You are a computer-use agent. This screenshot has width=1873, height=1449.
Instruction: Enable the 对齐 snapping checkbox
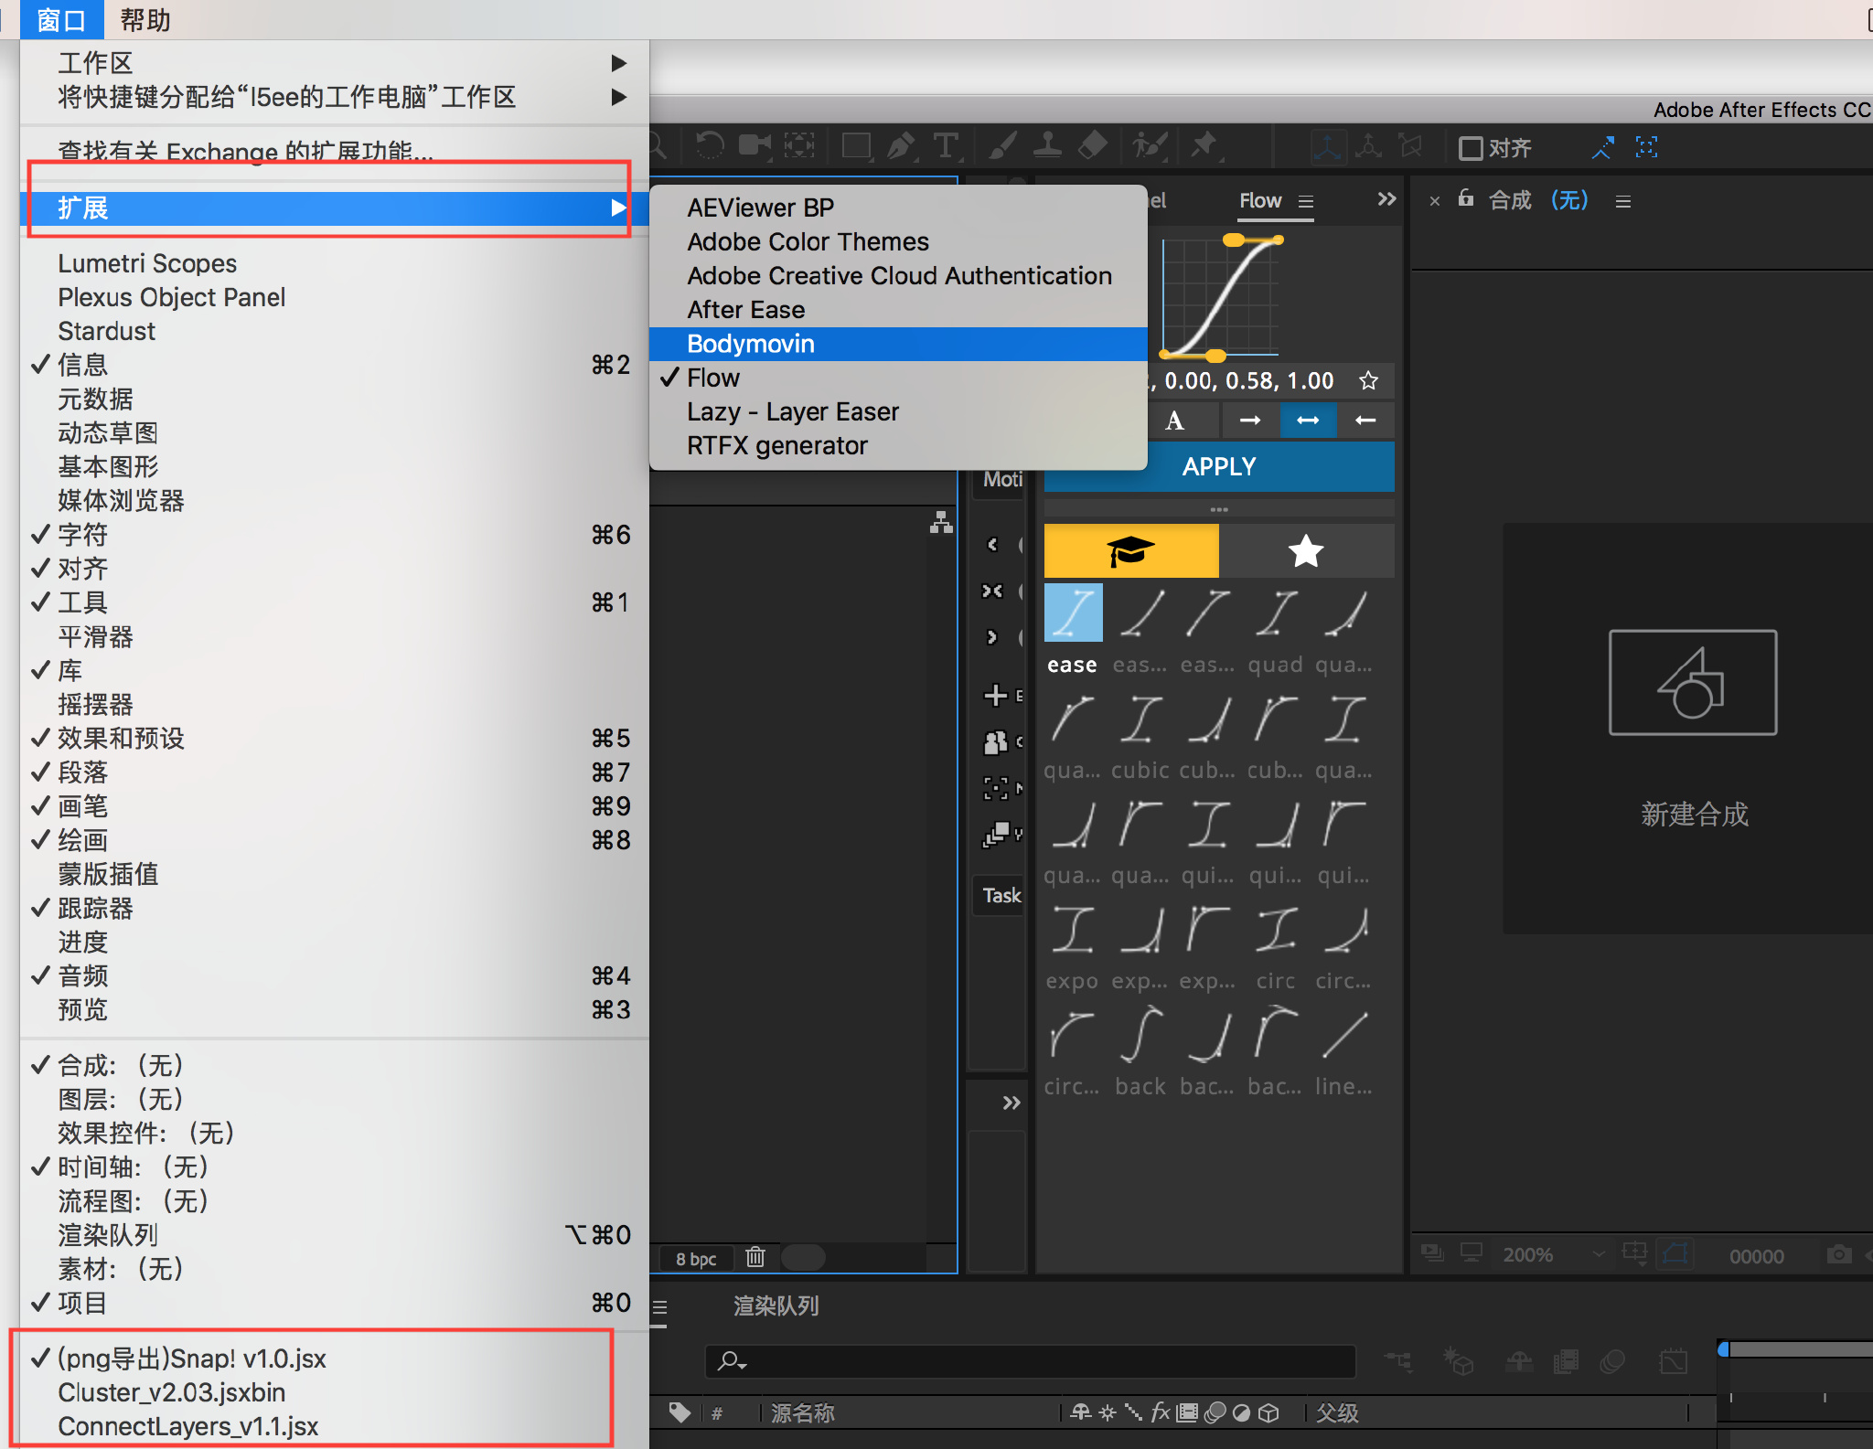1470,148
